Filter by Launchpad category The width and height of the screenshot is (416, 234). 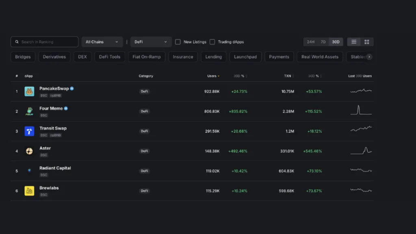point(245,57)
